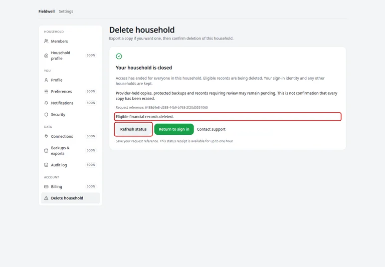Viewport: 385px width, 267px height.
Task: Click the Backups & exports database icon
Action: pyautogui.click(x=46, y=151)
